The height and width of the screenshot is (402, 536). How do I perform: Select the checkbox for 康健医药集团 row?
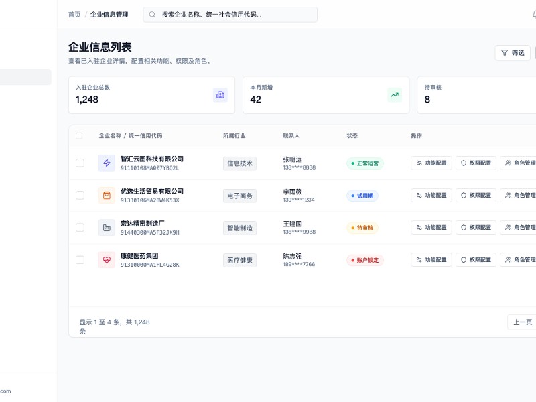80,259
